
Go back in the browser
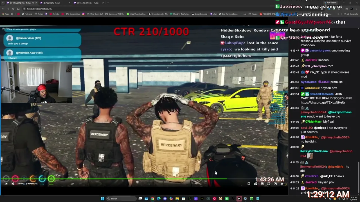[4, 9]
